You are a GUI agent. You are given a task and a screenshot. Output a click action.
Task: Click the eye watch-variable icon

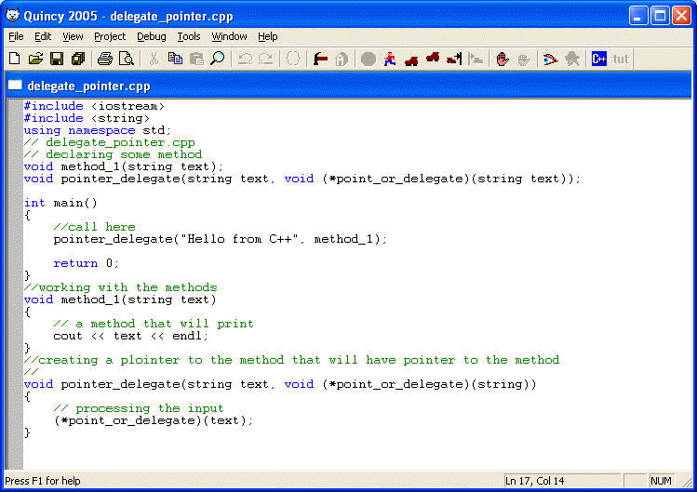click(550, 59)
